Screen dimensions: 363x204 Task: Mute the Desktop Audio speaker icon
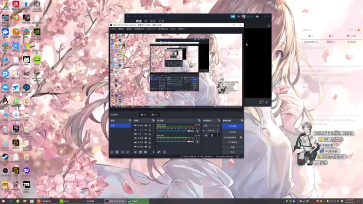pos(192,141)
